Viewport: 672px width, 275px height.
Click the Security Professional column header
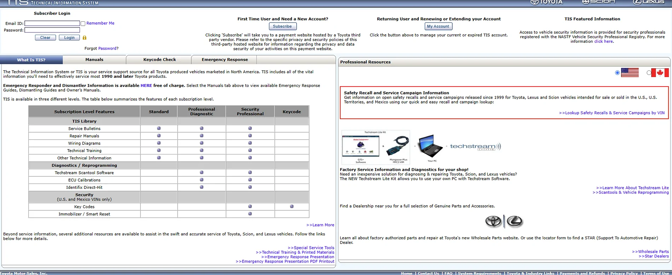coord(250,111)
